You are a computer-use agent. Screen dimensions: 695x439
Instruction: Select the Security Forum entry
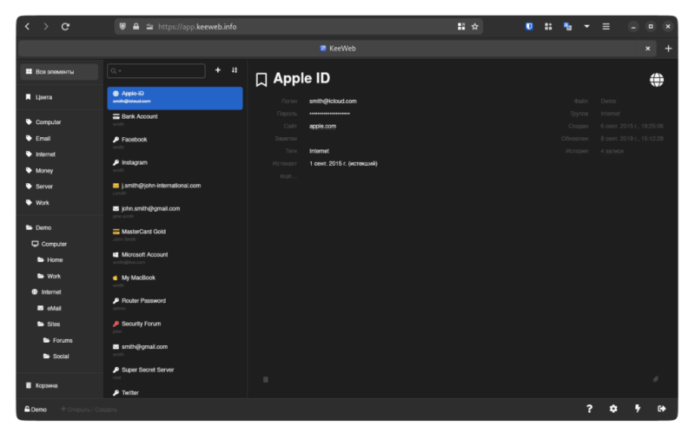[x=175, y=327]
